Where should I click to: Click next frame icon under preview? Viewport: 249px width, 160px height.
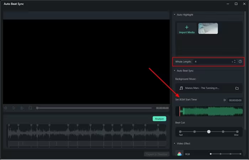[x=22, y=108]
